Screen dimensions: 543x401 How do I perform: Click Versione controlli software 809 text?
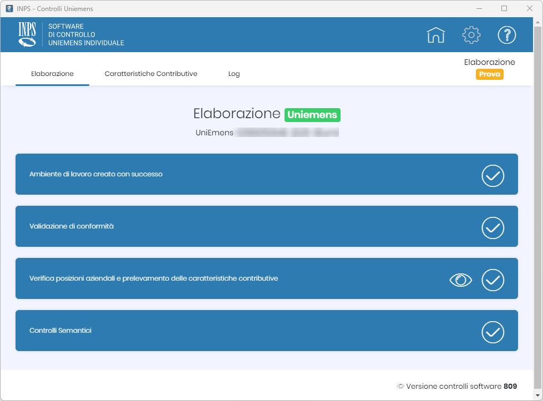click(x=461, y=386)
